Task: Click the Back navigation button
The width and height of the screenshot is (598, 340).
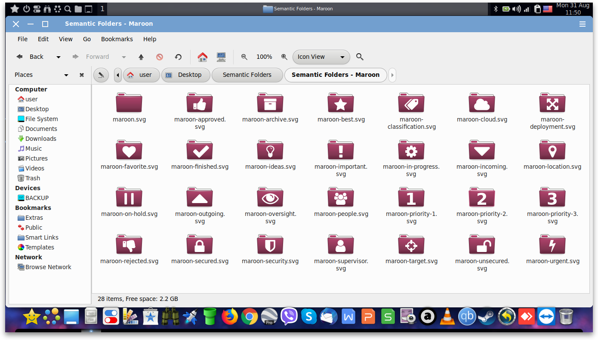Action: click(x=30, y=57)
